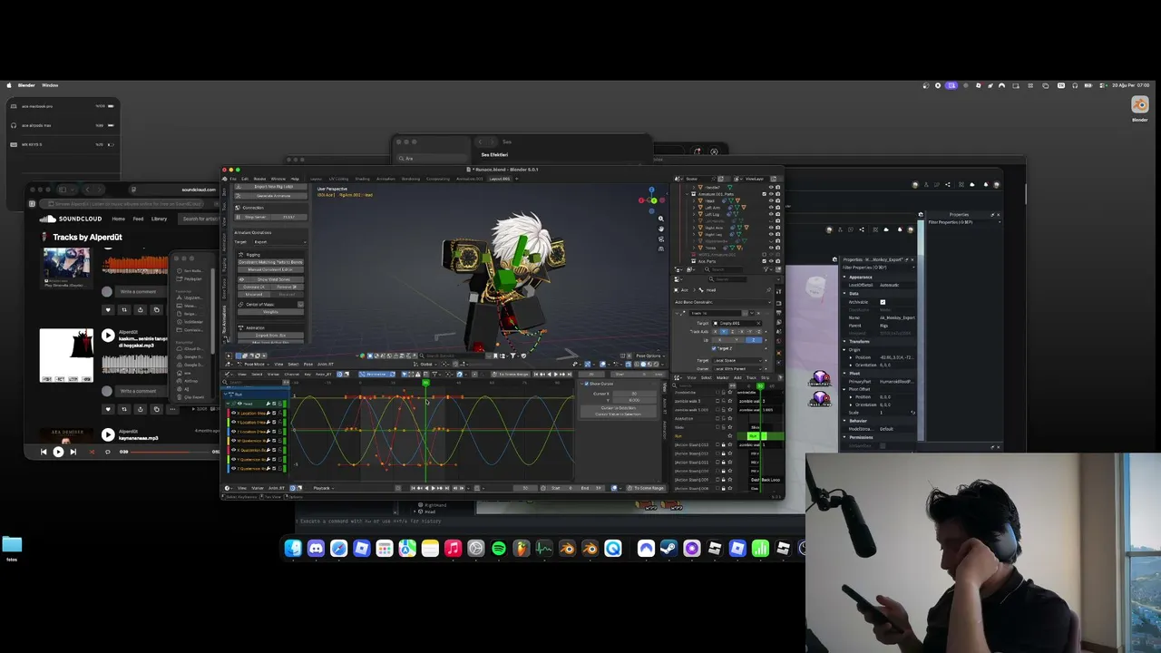Click the zoom magnifier in Blender's viewport
The width and height of the screenshot is (1161, 653).
pyautogui.click(x=660, y=219)
